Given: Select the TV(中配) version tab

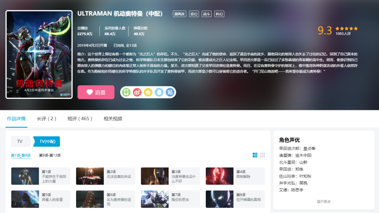Looking at the screenshot, I should coord(47,141).
